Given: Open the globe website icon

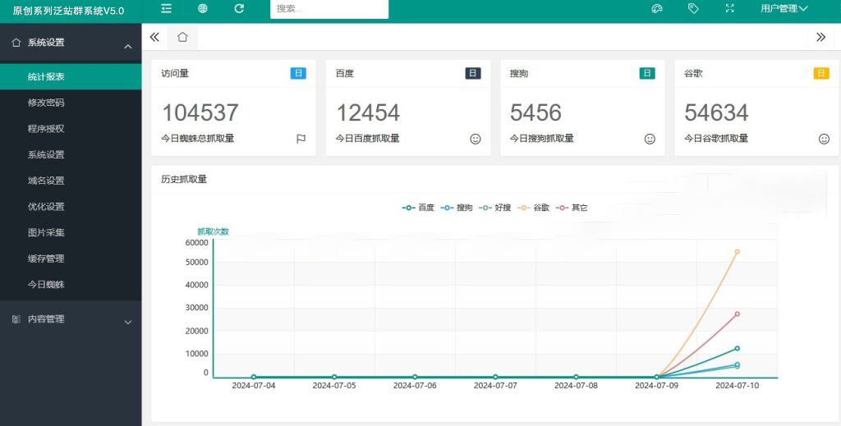Looking at the screenshot, I should pyautogui.click(x=203, y=8).
